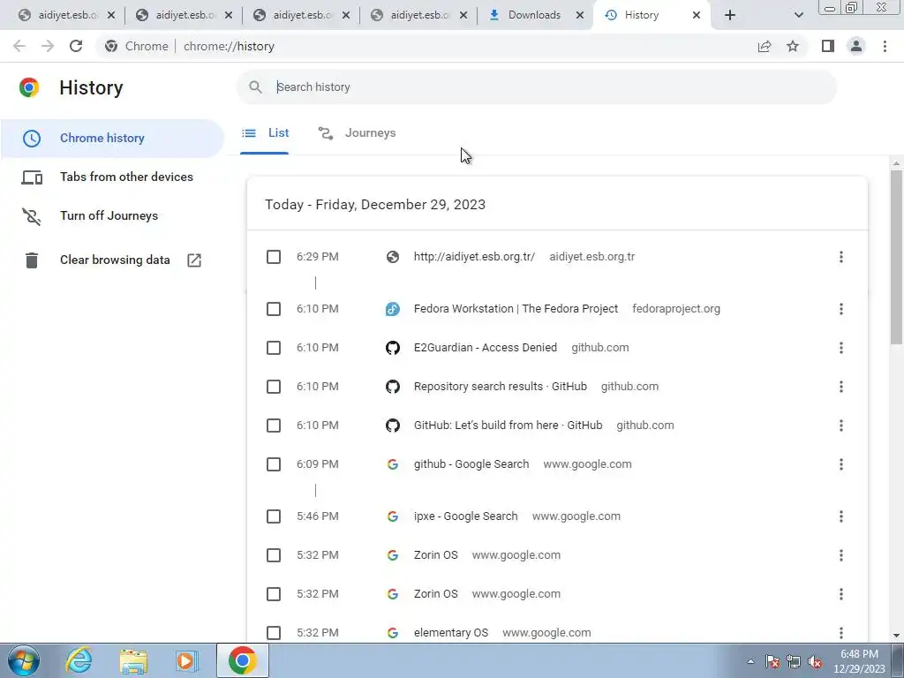This screenshot has height=678, width=904.
Task: Open more actions for E2Guardian entry
Action: point(841,348)
